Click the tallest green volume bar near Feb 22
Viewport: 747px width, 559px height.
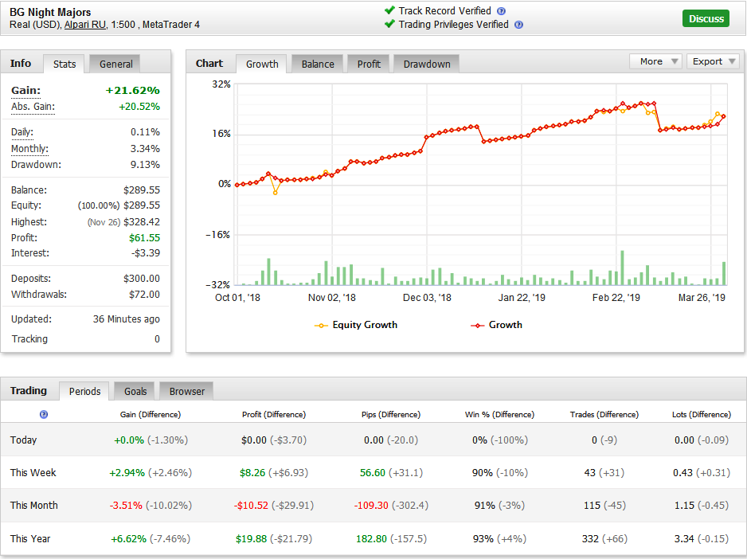coord(622,268)
